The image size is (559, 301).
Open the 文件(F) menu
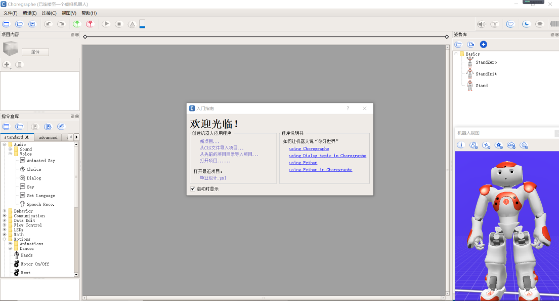[x=10, y=13]
